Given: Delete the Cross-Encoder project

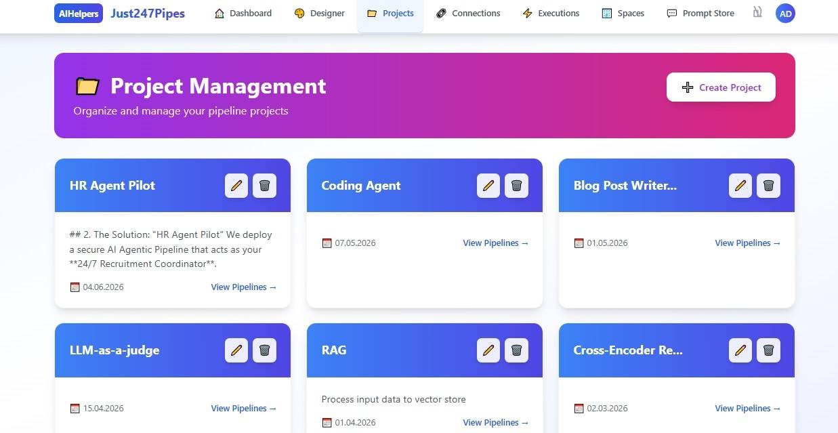Looking at the screenshot, I should 768,350.
